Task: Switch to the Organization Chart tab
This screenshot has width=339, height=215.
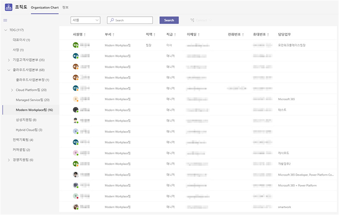Action: pyautogui.click(x=45, y=8)
